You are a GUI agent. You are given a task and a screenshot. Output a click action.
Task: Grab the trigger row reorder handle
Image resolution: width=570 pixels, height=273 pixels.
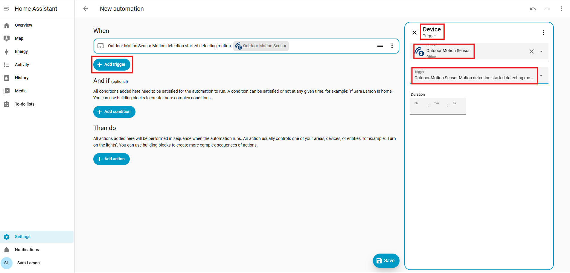[380, 46]
